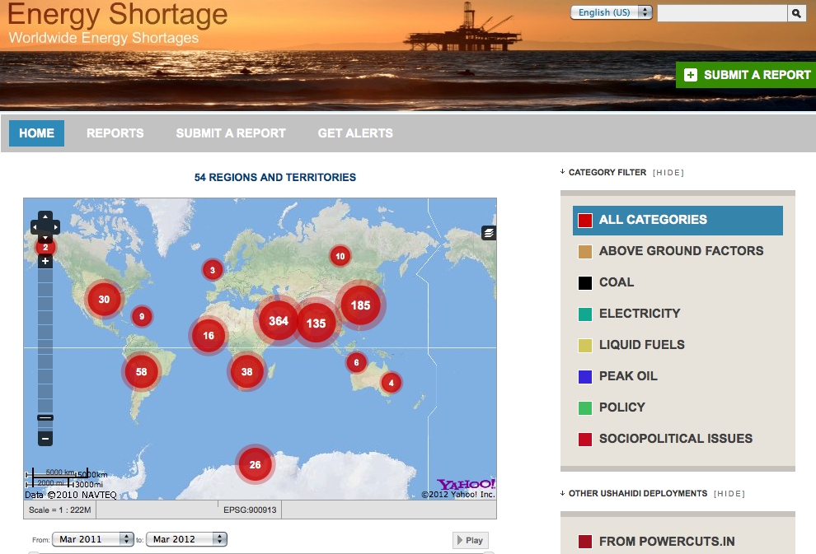Collapse Other Ushahidi Deployments section arrow
This screenshot has width=816, height=554.
coord(563,493)
